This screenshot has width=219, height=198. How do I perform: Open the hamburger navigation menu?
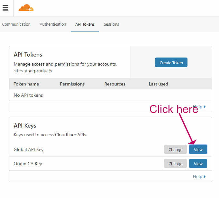(x=5, y=8)
